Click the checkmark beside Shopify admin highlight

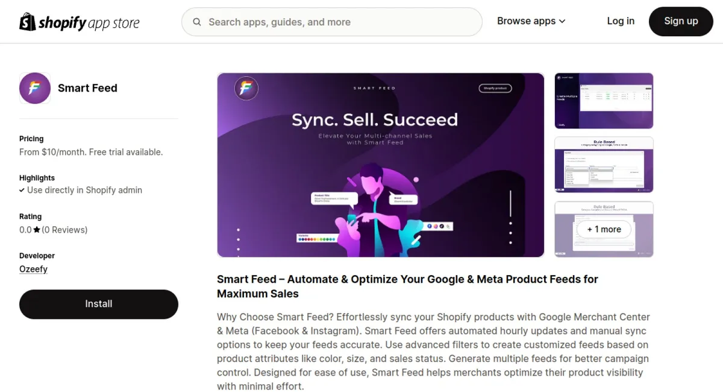pos(22,190)
